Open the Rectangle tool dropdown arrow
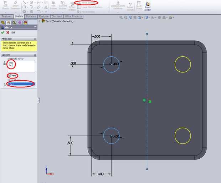Screen dimensions: 221x183 pos(28,7)
